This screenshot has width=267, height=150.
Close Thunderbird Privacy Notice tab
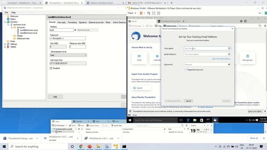pos(184,21)
